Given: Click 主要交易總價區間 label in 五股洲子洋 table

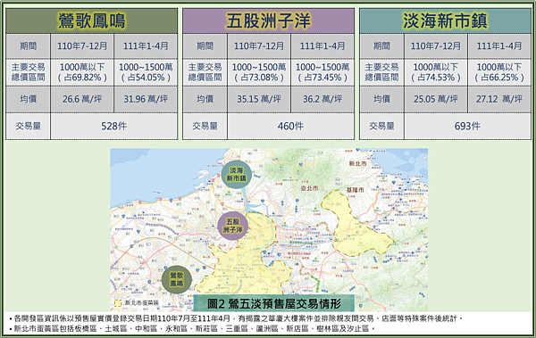Looking at the screenshot, I should coord(205,72).
